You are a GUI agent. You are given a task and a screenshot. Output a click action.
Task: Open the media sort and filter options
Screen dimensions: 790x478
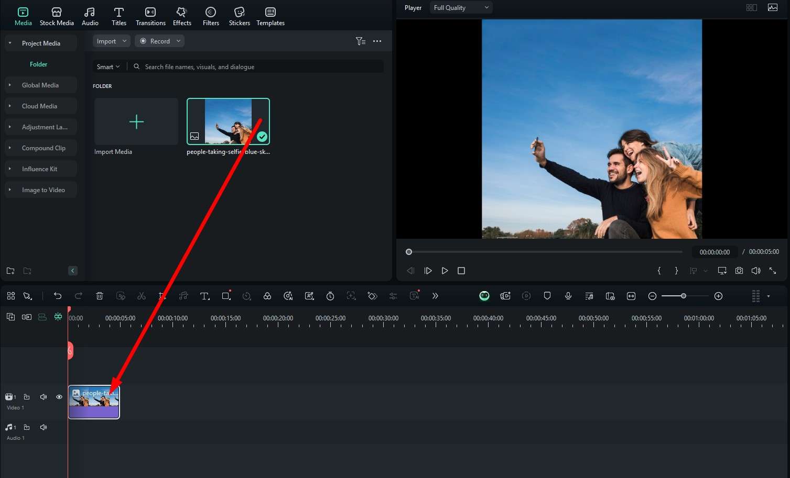[x=361, y=41]
